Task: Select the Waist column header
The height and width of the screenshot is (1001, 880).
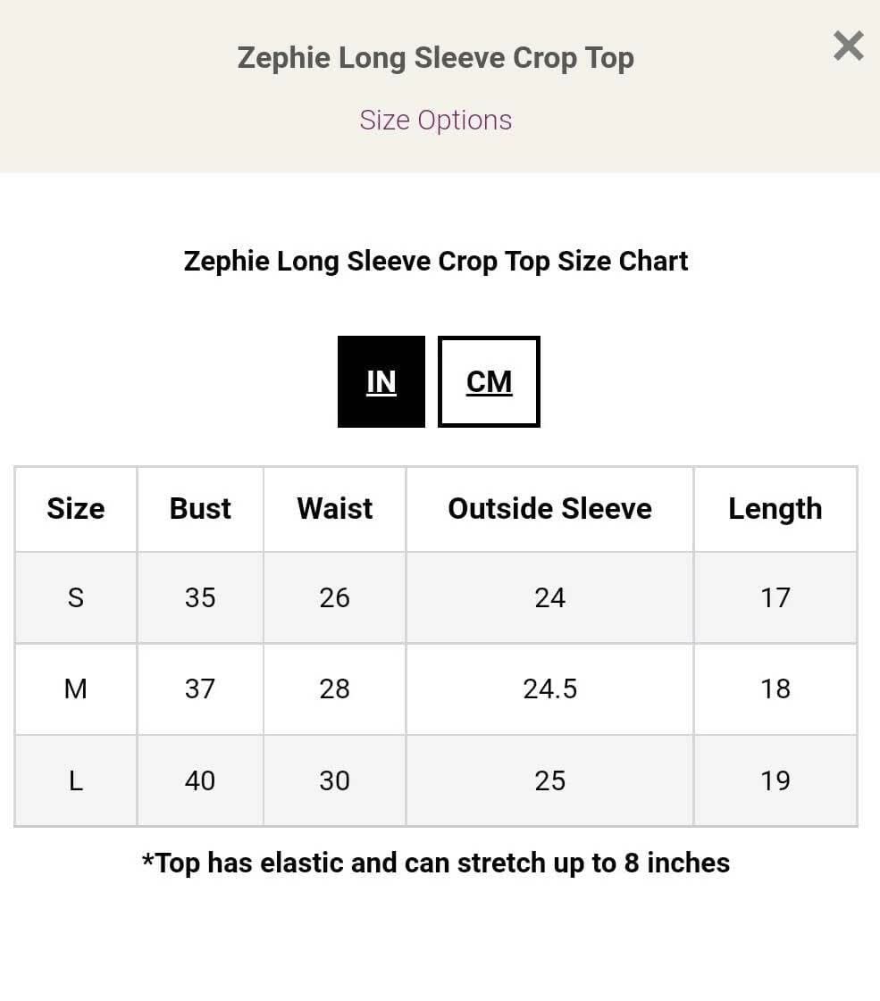Action: (335, 508)
